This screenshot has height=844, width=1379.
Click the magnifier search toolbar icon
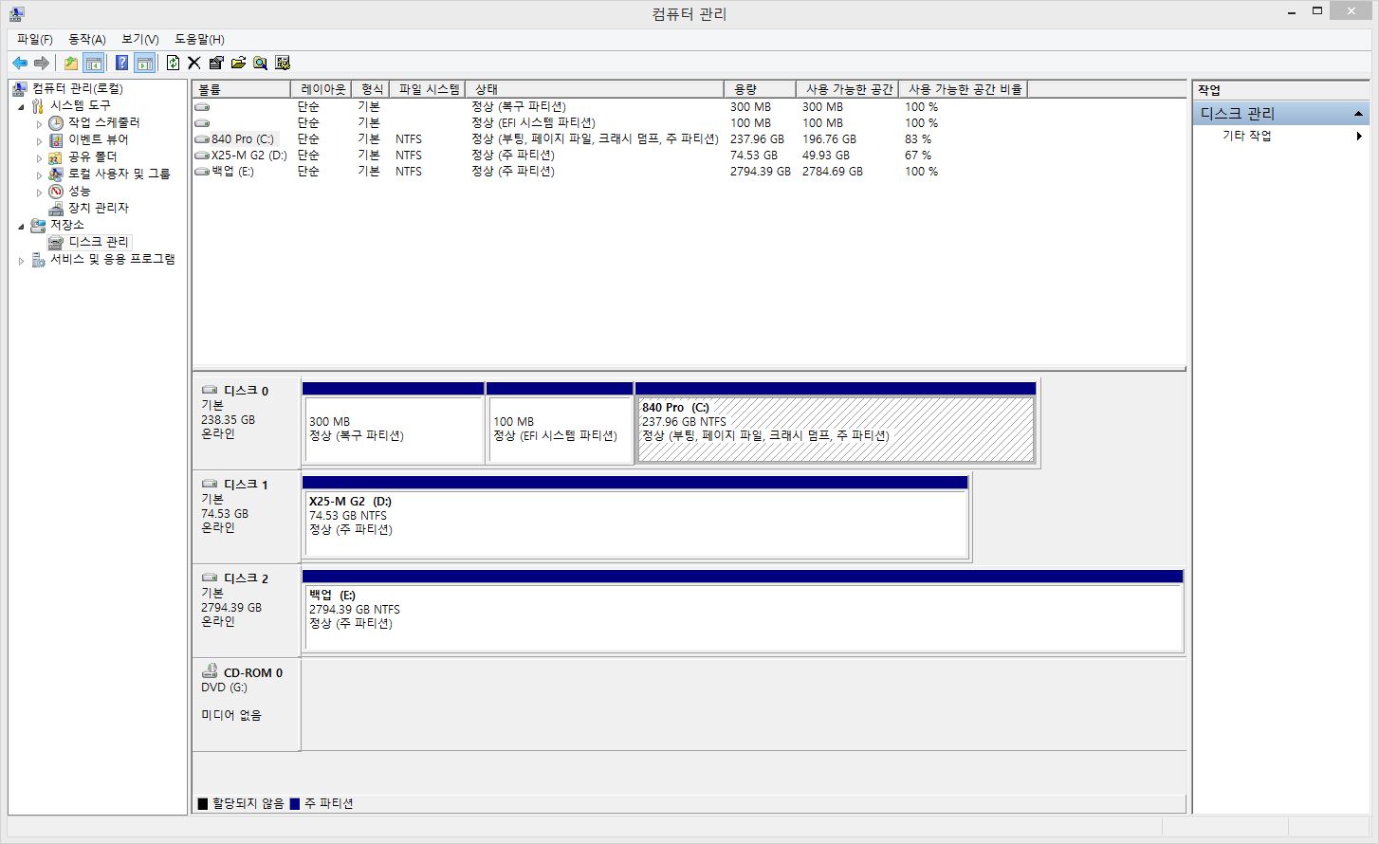click(260, 63)
